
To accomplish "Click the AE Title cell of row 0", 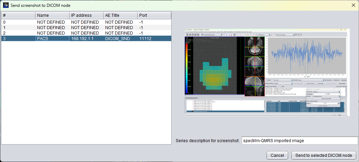I will click(x=120, y=22).
